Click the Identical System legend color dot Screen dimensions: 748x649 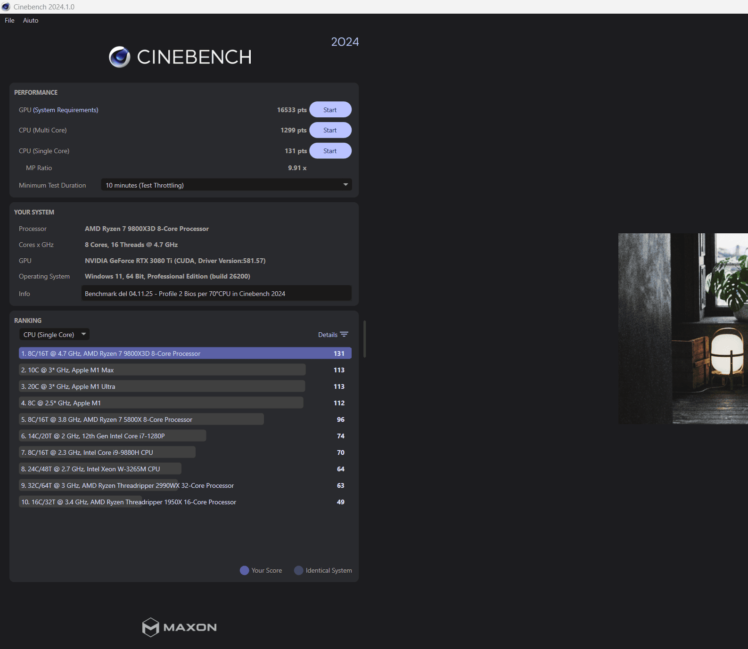[x=298, y=570]
